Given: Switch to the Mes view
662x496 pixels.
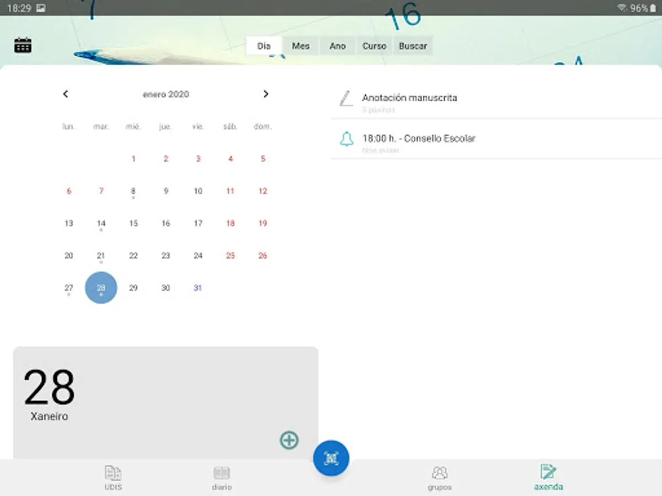Looking at the screenshot, I should (x=301, y=46).
